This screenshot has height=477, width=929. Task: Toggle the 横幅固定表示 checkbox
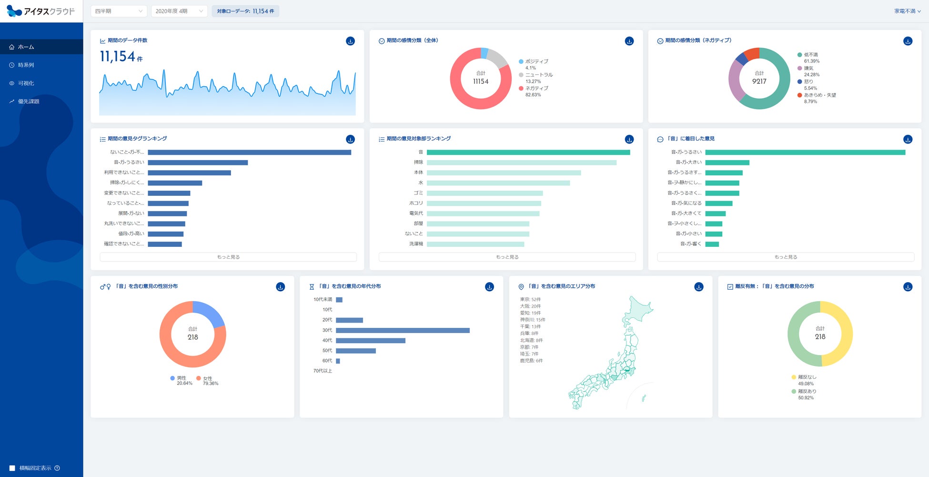click(12, 468)
